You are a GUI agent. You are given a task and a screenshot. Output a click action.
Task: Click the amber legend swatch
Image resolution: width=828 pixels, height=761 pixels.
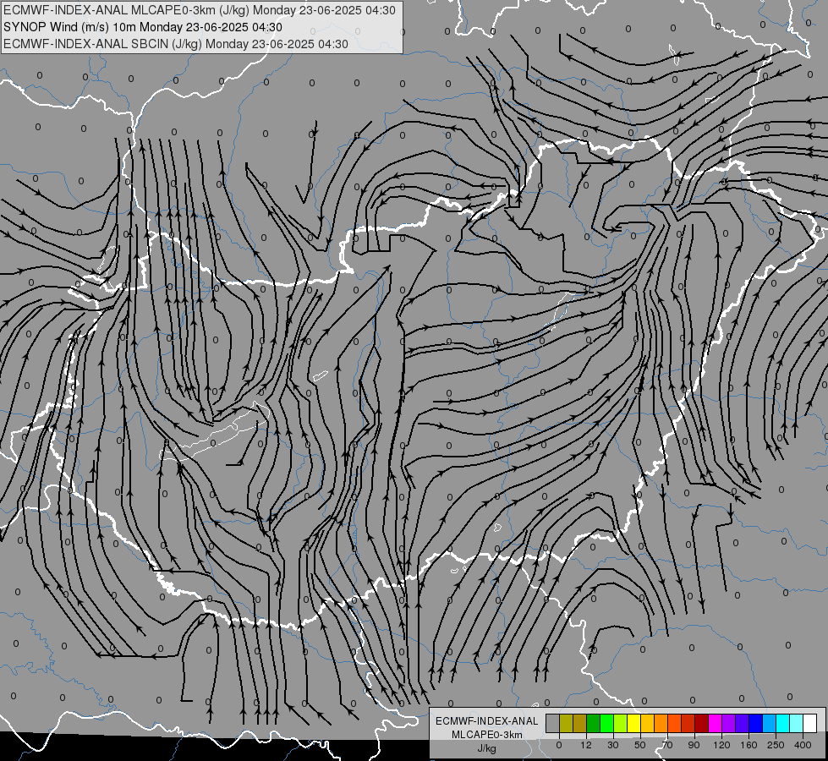tap(647, 723)
